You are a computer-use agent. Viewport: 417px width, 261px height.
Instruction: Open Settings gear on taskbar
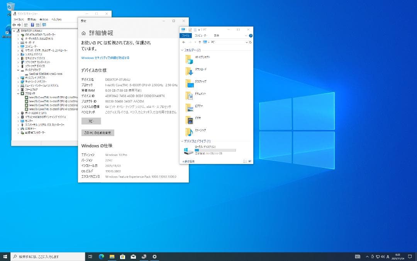[x=154, y=257]
